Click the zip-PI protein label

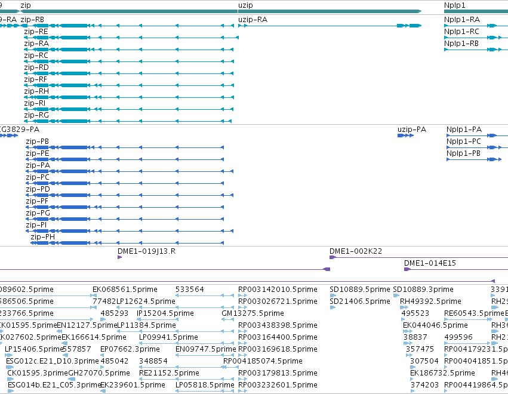tap(36, 225)
